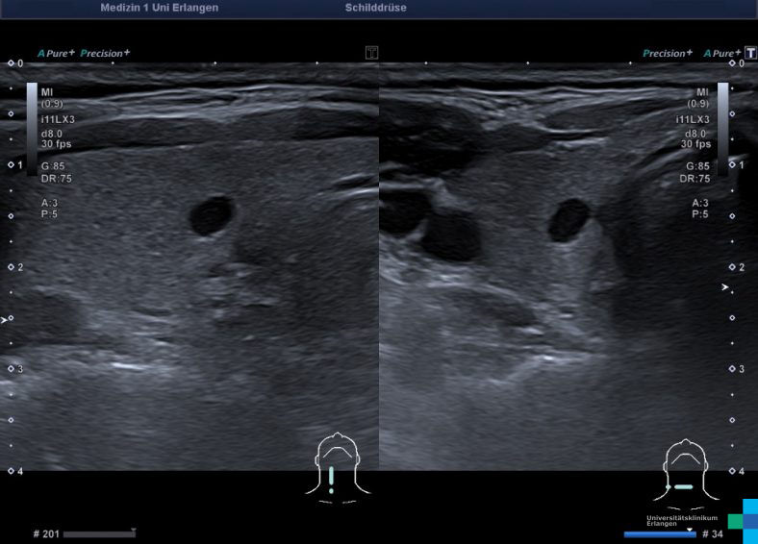Toggle ApliPure+ on the left image
758x544 pixels.
(54, 53)
